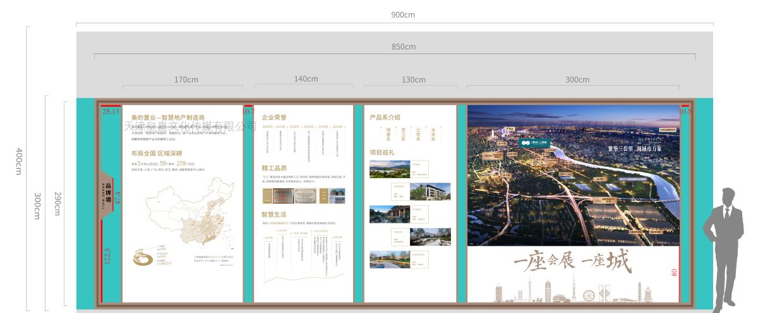Click the horizontal 300cm panel width label
758x313 pixels.
[577, 80]
